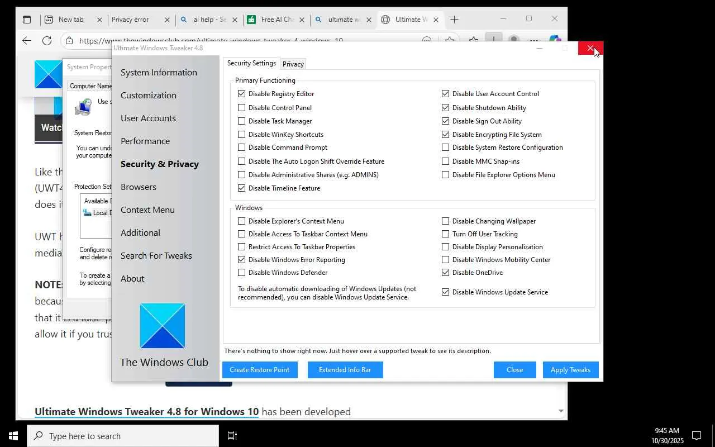Enable Disable Windows Mobility Center checkbox

(x=445, y=260)
